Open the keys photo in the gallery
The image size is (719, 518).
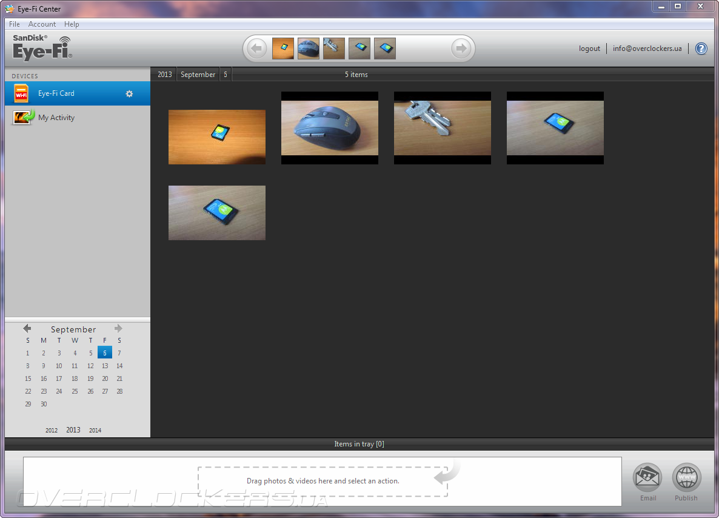click(443, 128)
